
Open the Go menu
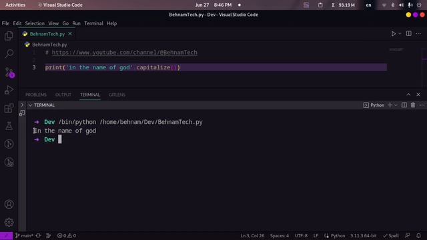coord(65,23)
